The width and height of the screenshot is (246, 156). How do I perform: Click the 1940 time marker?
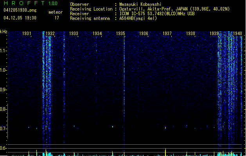coord(237,34)
